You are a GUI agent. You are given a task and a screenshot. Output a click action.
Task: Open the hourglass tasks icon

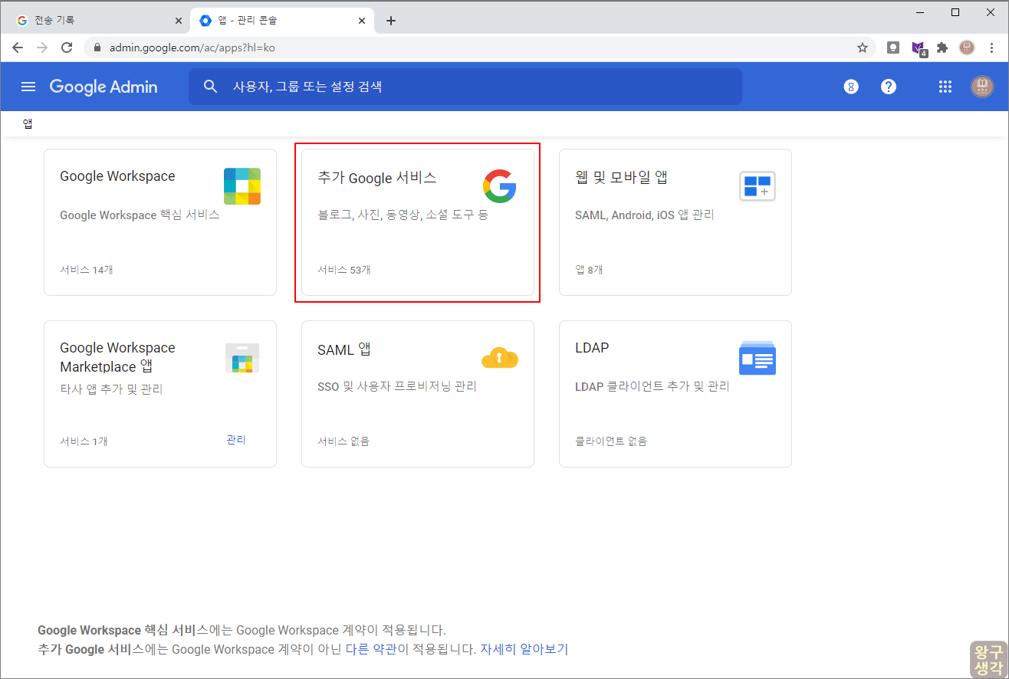850,87
